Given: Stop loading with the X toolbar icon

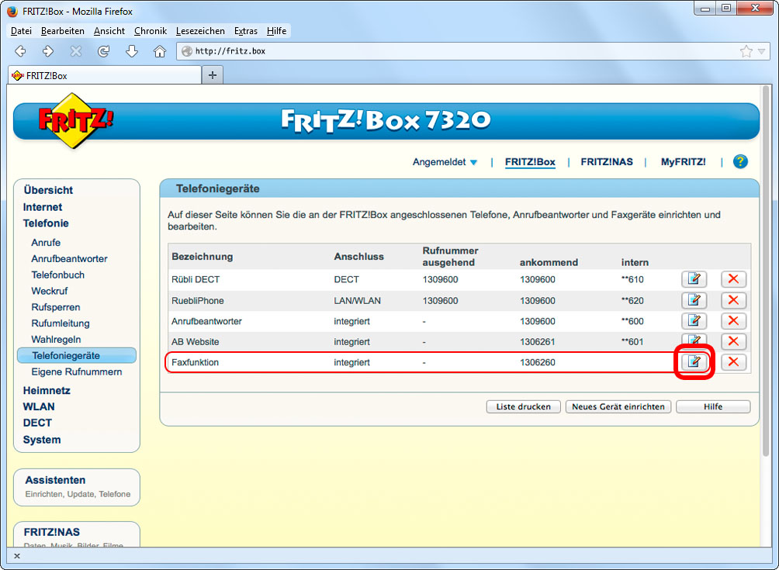Looking at the screenshot, I should tap(75, 50).
